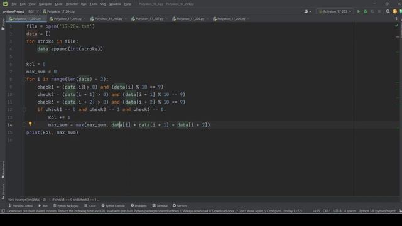Viewport: 402px width, 226px height.
Task: Open the Python Packages tool window
Action: pyautogui.click(x=65, y=206)
